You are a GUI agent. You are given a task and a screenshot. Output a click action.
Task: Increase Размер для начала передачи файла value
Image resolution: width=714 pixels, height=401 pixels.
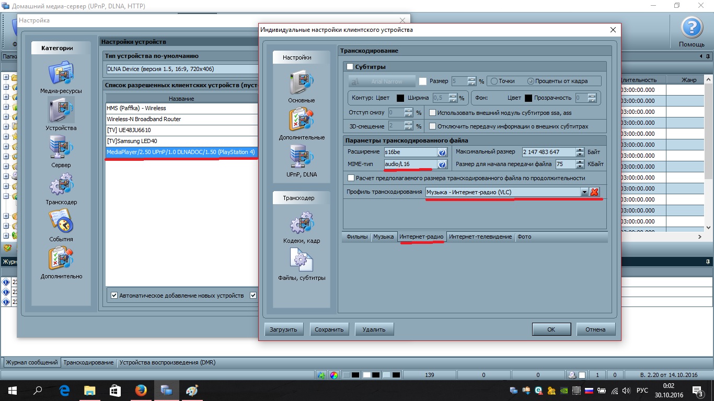point(580,162)
